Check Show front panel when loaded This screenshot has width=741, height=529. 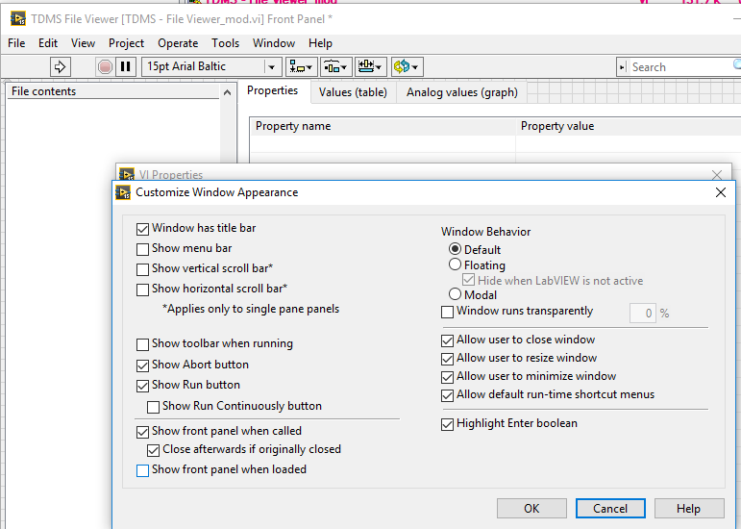[142, 471]
